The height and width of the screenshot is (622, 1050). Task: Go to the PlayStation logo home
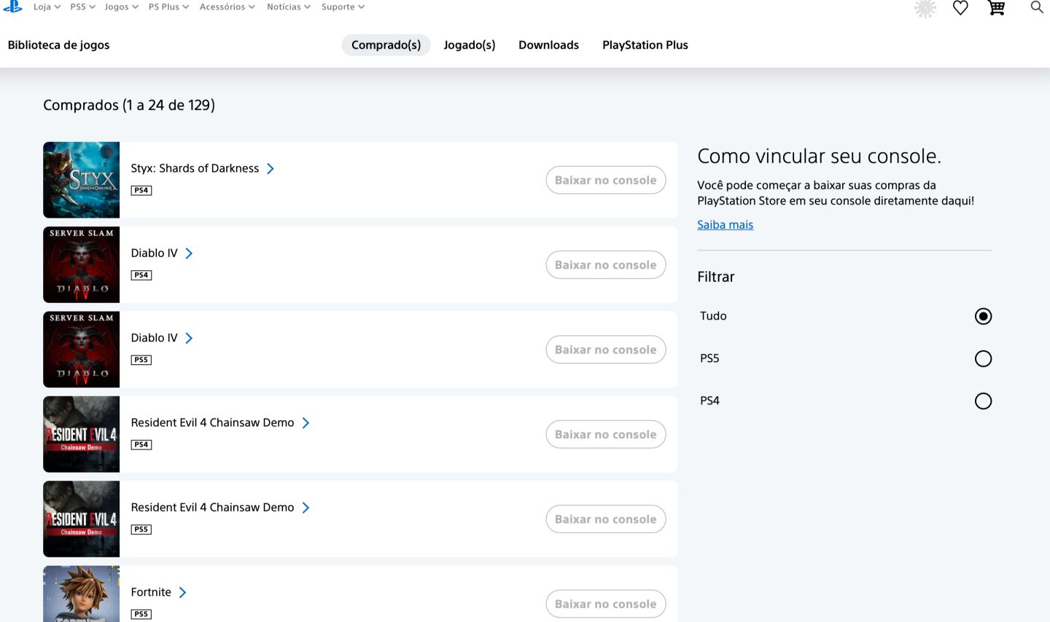tap(12, 7)
